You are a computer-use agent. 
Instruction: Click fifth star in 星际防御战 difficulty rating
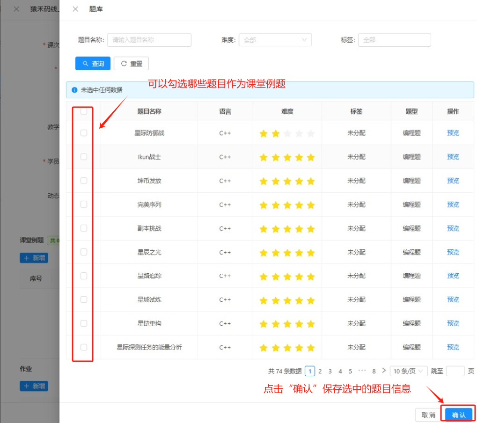point(311,133)
